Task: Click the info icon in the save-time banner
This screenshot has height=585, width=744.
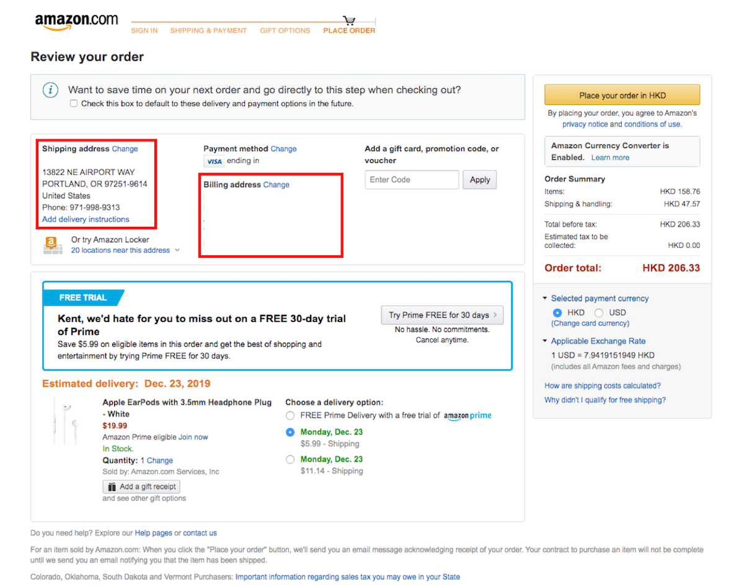Action: 50,90
